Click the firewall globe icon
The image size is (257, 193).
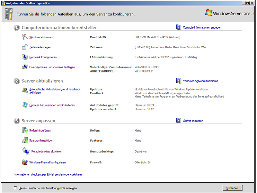(x=25, y=162)
